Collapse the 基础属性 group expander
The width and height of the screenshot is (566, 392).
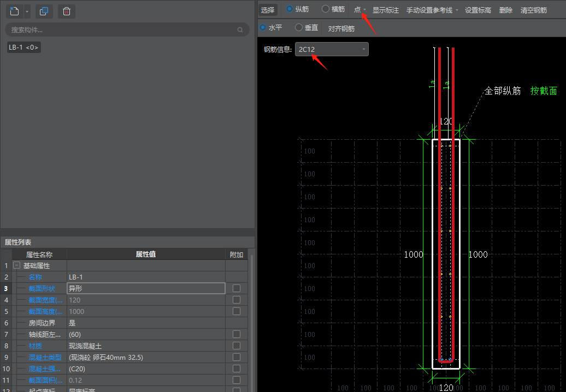[16, 265]
